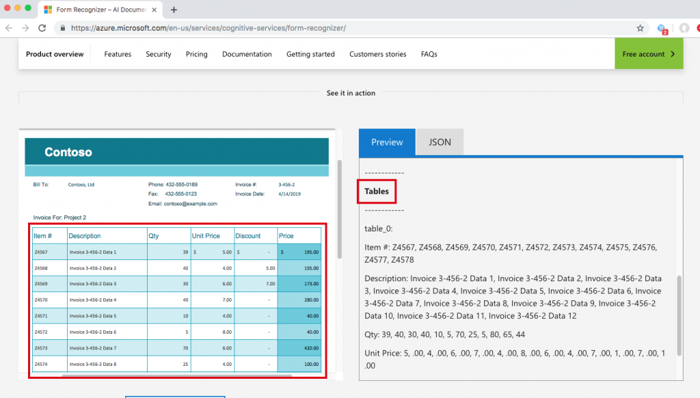The height and width of the screenshot is (398, 700).
Task: Click the phone number 432-555-0189
Action: (x=181, y=184)
